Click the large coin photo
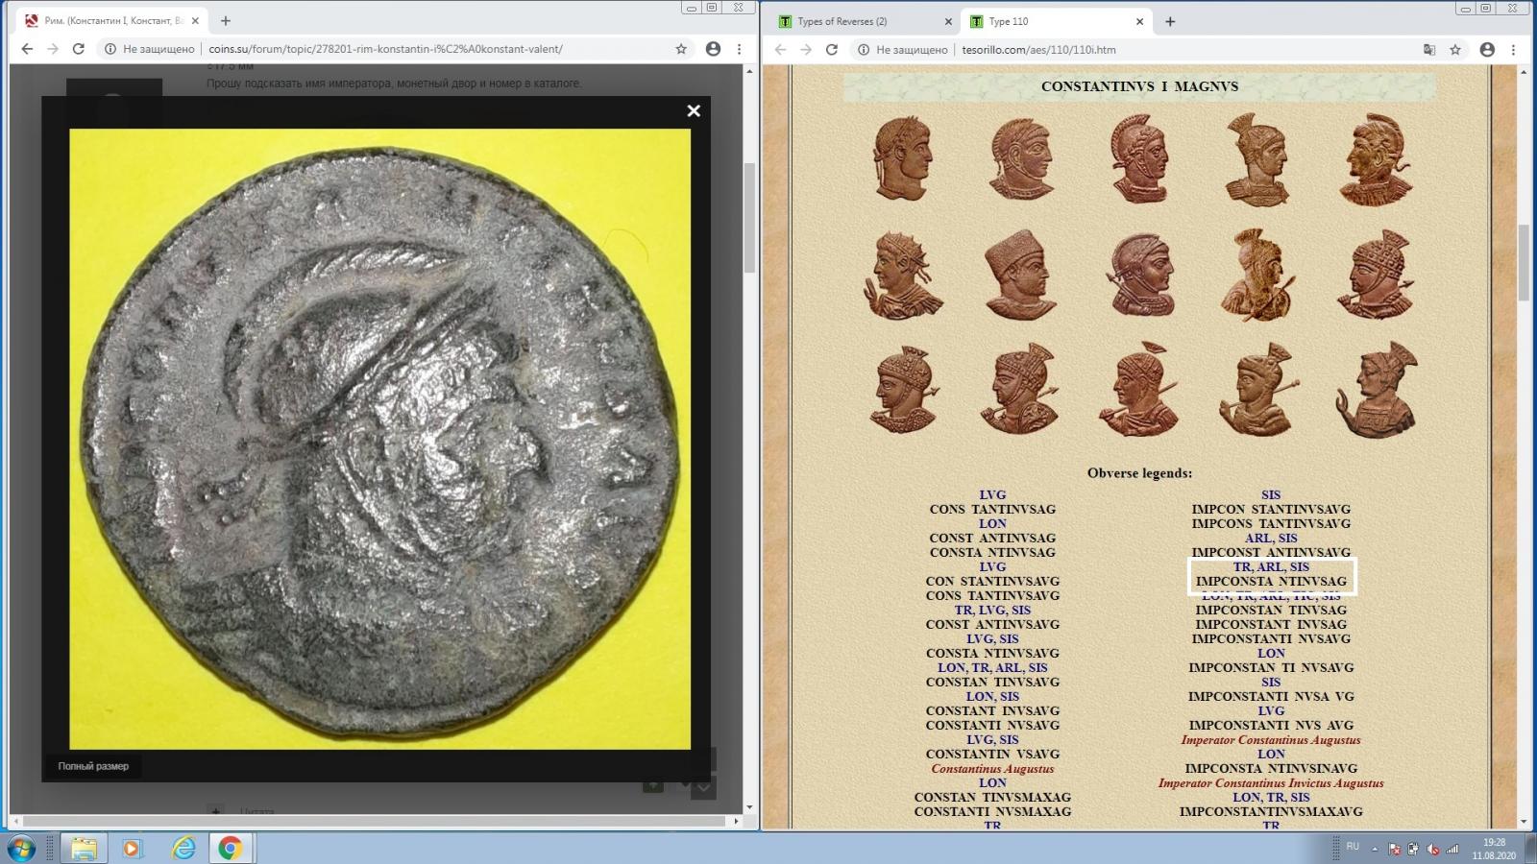 pos(379,439)
